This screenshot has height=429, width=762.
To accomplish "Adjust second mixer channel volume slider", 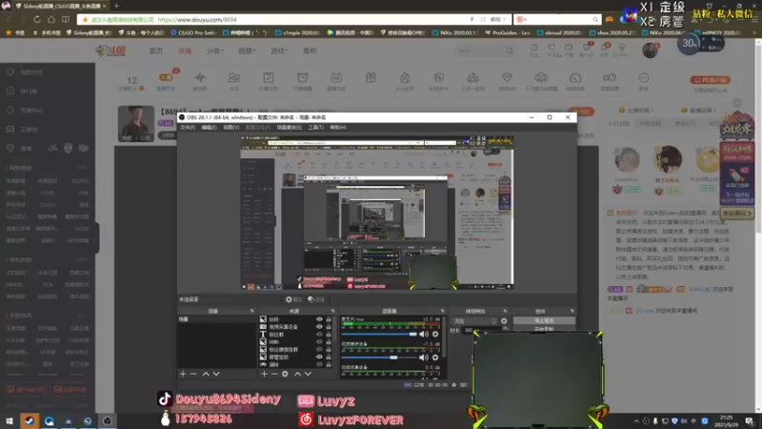I will point(379,357).
